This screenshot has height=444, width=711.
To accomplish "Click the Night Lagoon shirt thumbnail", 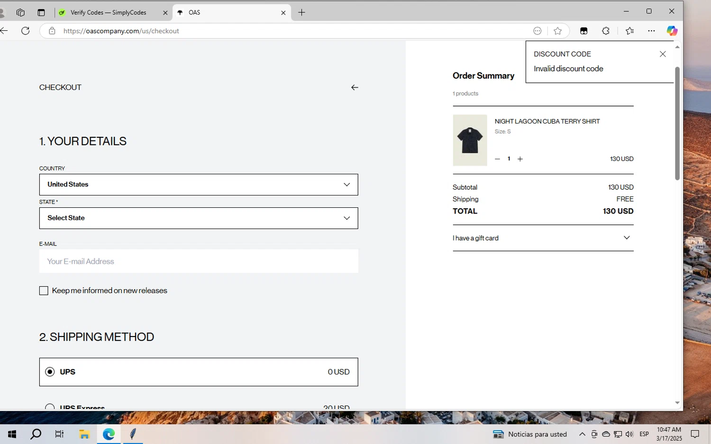I will [x=470, y=140].
